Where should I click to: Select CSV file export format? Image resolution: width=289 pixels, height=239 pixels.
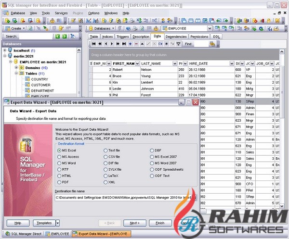pos(112,157)
